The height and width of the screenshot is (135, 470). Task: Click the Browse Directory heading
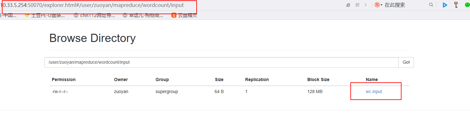[92, 38]
